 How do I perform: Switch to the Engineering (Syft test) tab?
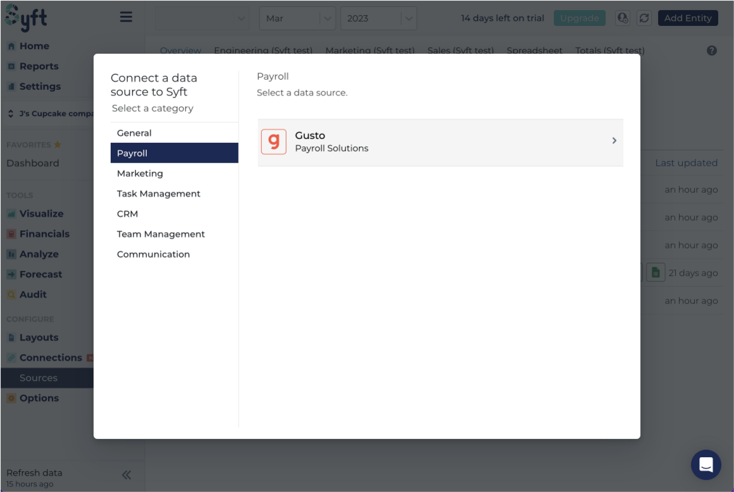[x=263, y=50]
